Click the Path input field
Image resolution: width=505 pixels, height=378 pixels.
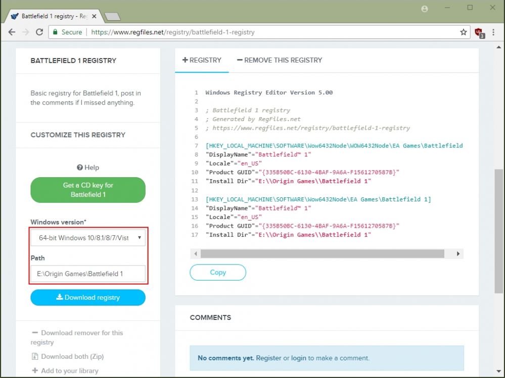(x=88, y=274)
